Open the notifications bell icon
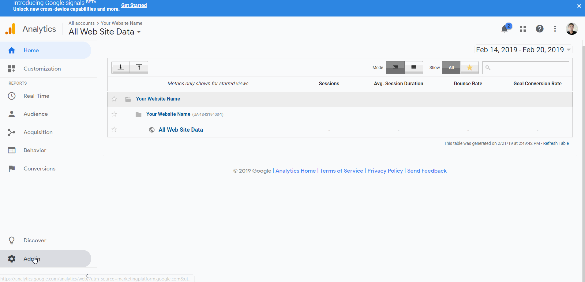This screenshot has width=585, height=282. 505,29
